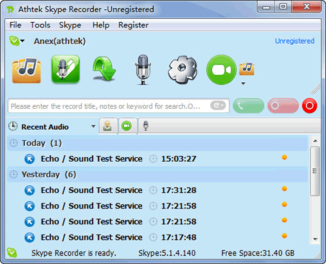Click the scrollbar up arrow

point(316,141)
